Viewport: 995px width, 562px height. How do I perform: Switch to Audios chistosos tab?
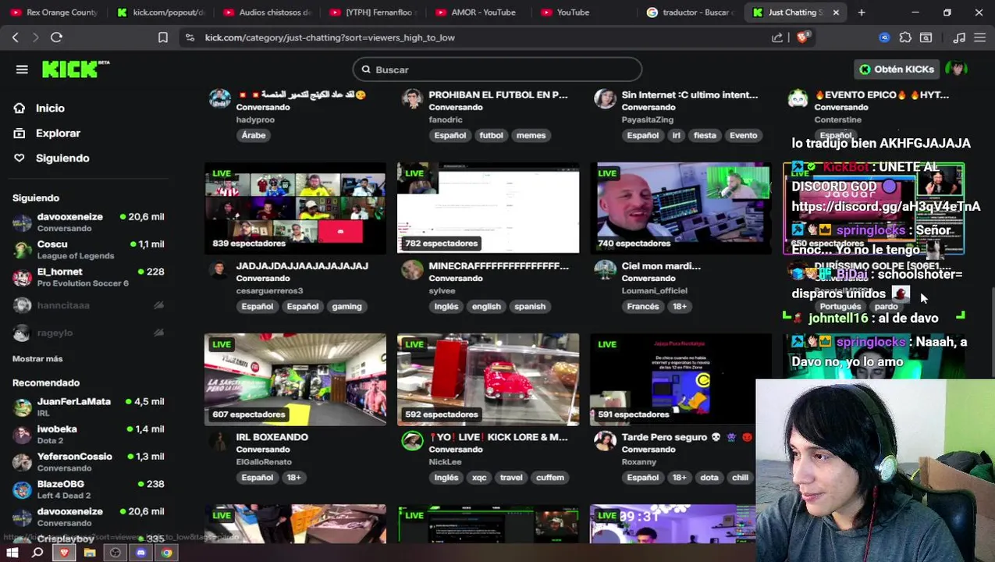coord(265,12)
